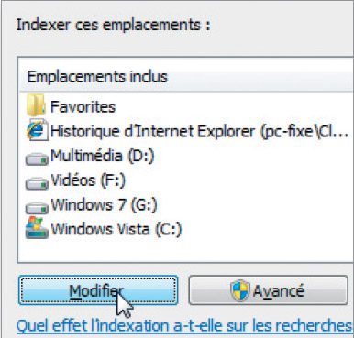Click the Windows 7 (G:) drive icon
The width and height of the screenshot is (354, 338).
[37, 207]
